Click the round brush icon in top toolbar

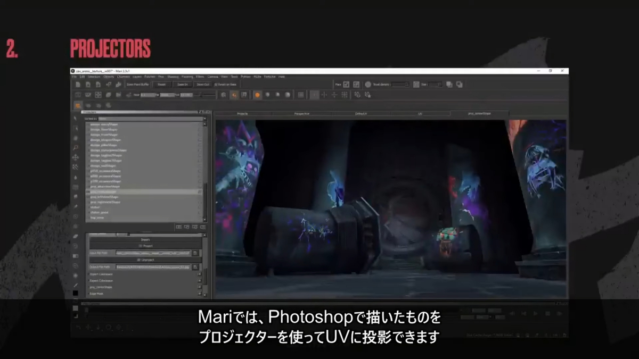tap(368, 84)
